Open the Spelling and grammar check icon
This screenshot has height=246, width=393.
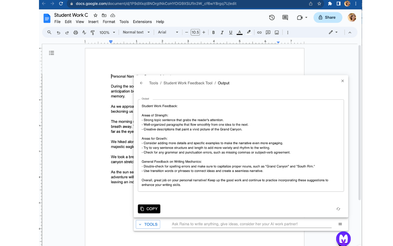[x=84, y=32]
